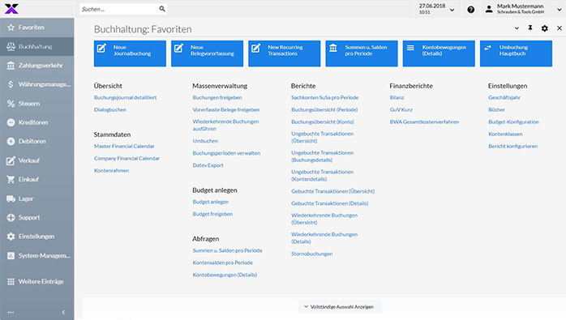Viewport: 566px width, 320px height.
Task: Click the Weitere Einträge grid icon
Action: (x=11, y=281)
